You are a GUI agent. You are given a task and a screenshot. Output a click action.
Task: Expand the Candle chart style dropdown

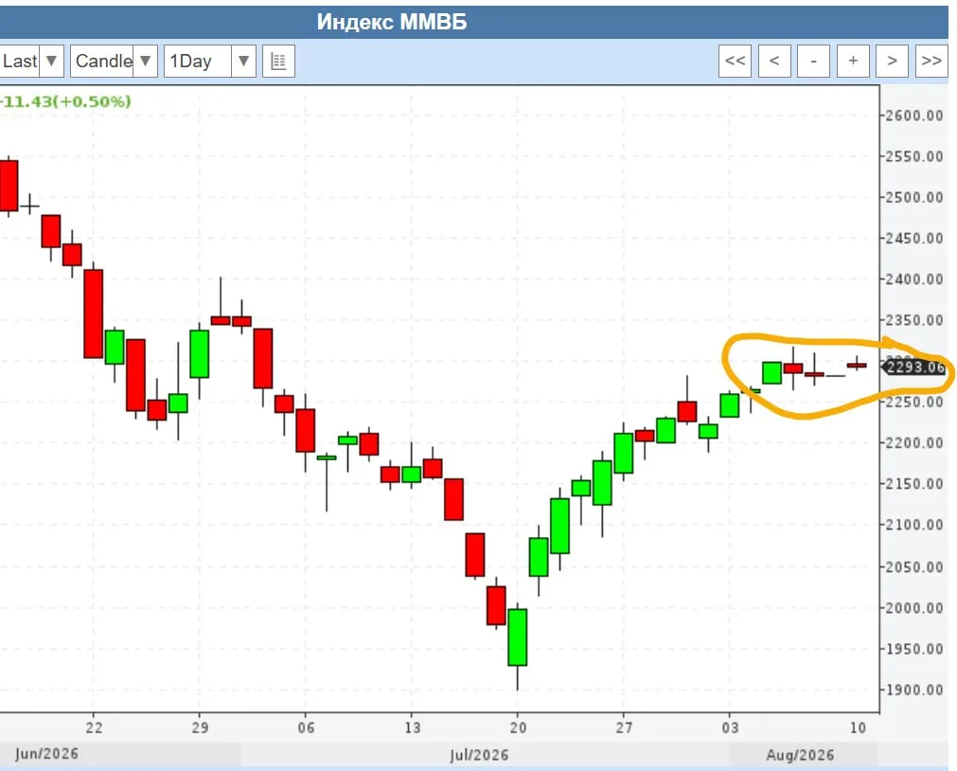145,62
